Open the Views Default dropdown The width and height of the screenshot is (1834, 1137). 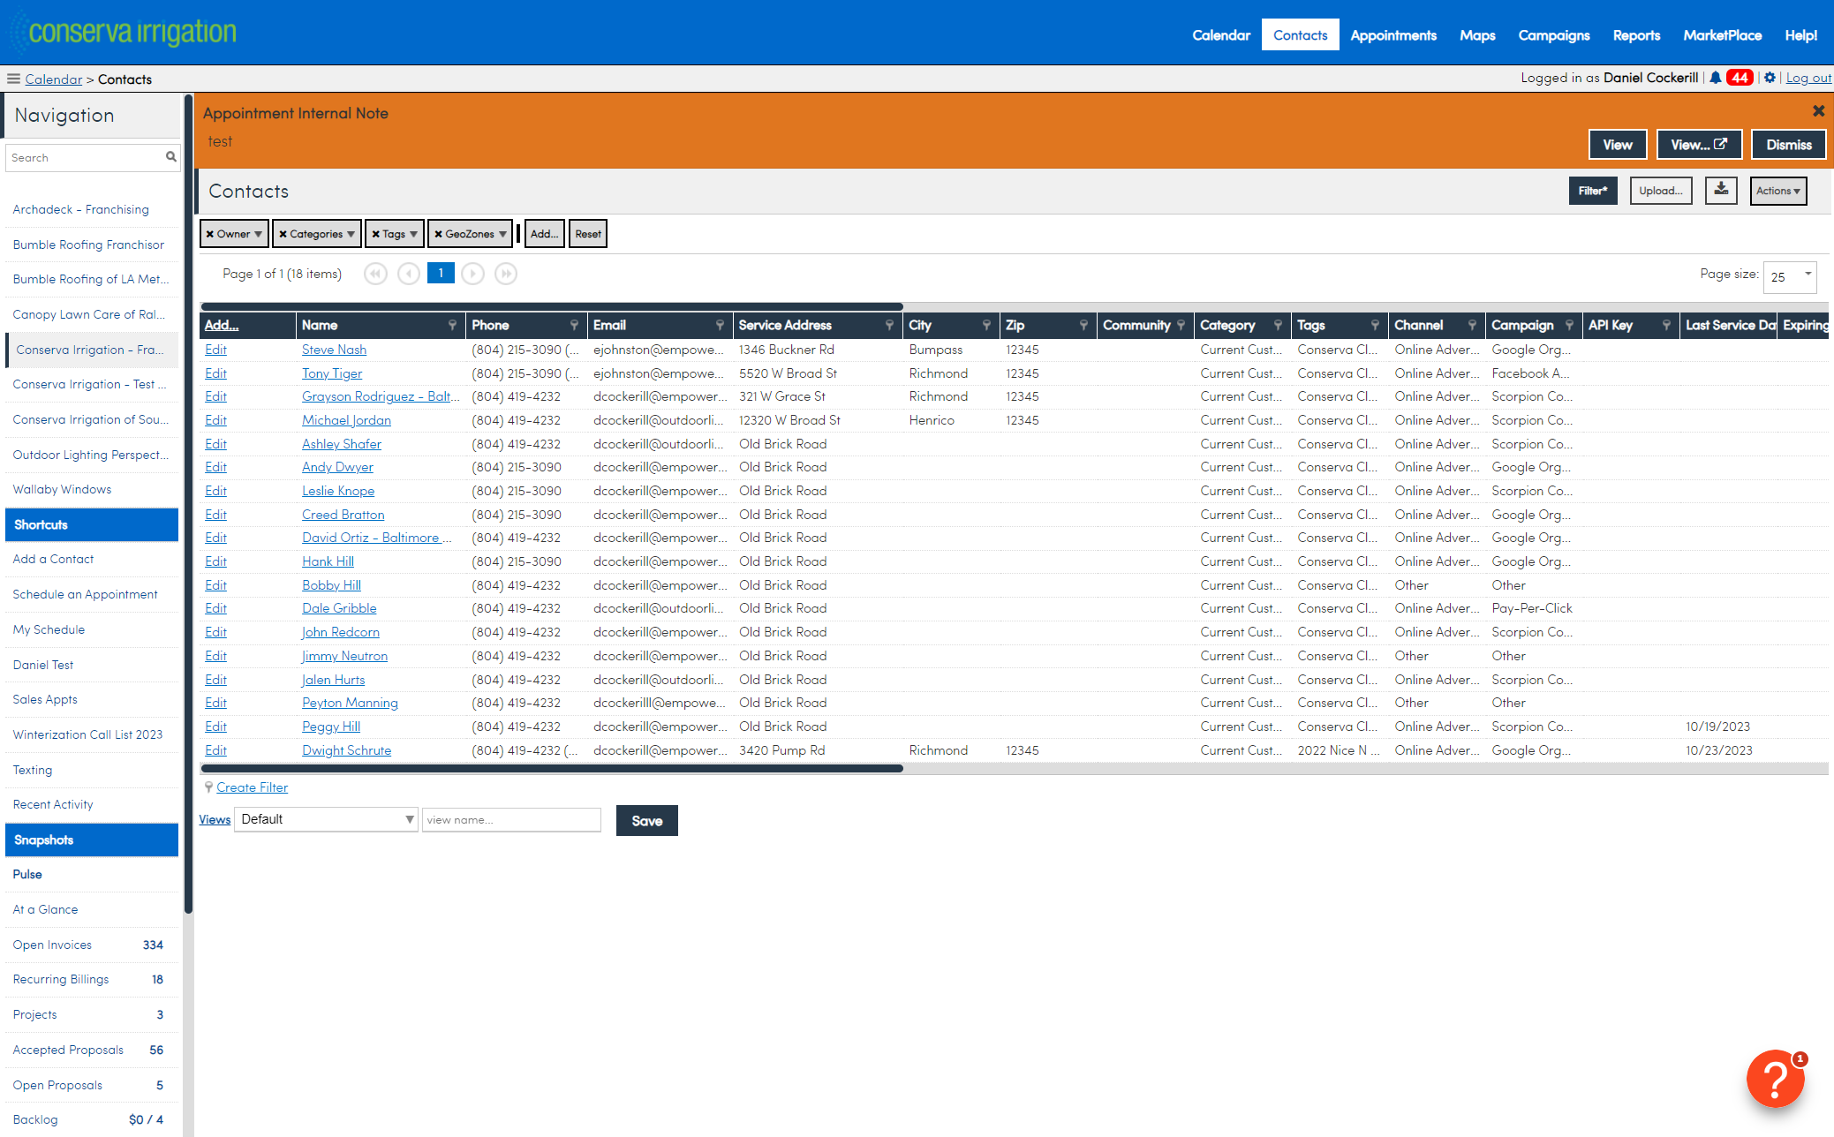[326, 819]
